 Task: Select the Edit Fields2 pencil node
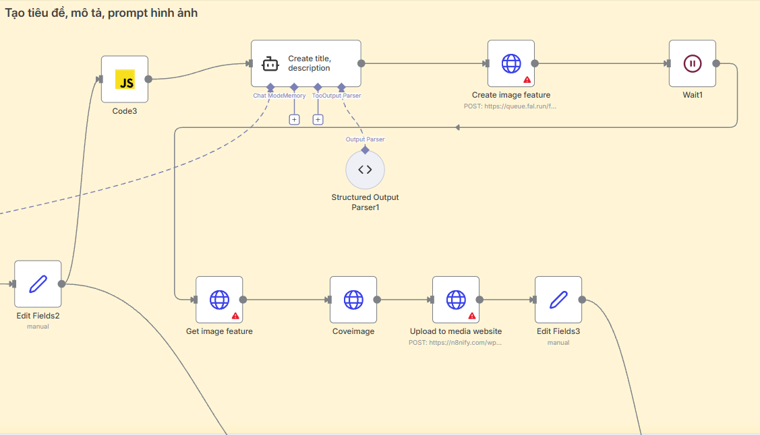point(38,283)
